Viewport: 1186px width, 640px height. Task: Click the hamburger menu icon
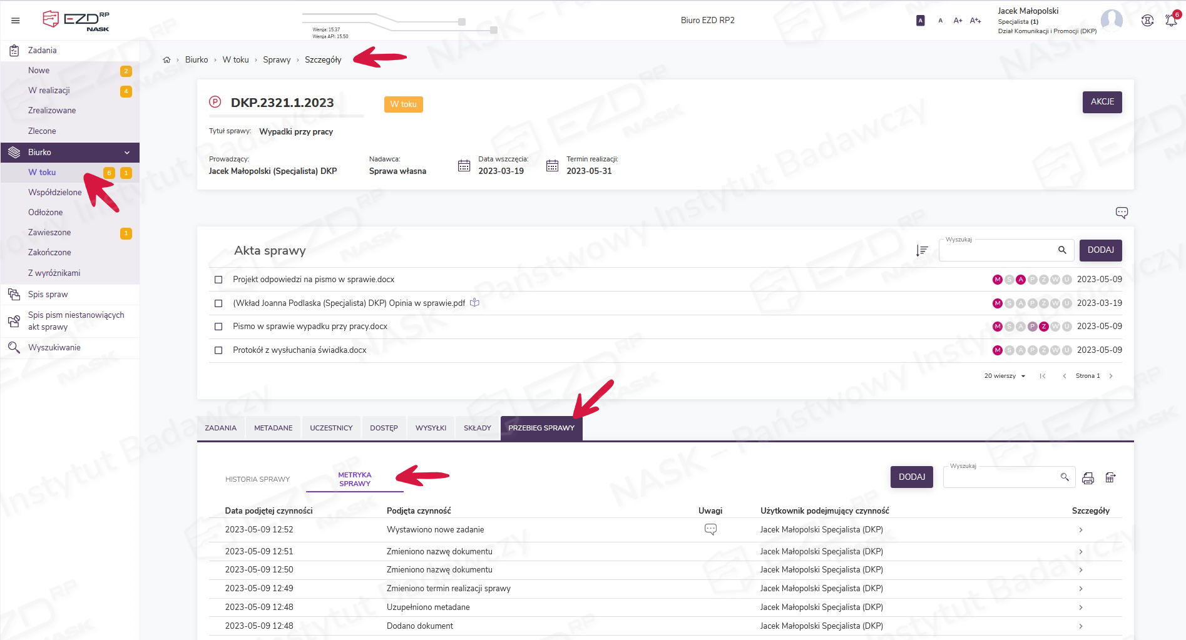click(x=16, y=21)
